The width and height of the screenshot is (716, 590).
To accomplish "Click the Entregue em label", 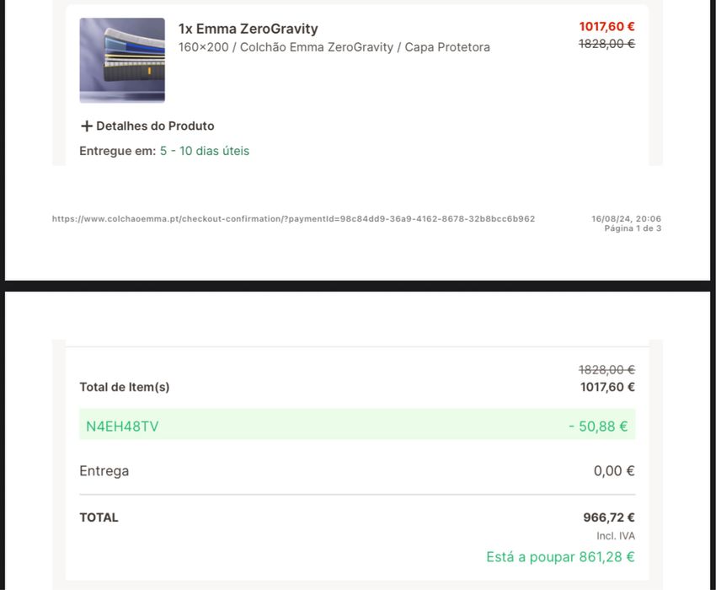I will (118, 151).
